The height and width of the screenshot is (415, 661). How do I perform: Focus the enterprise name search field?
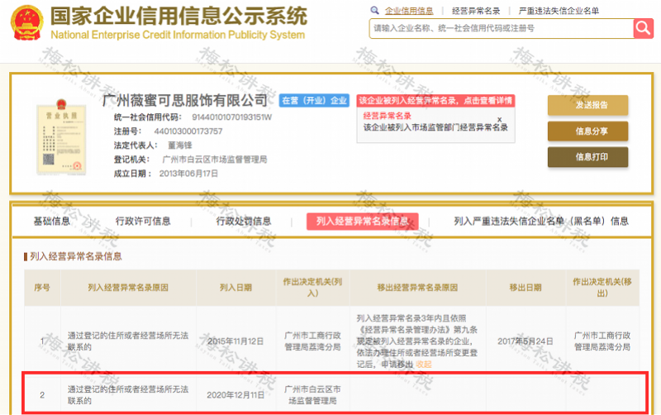tap(502, 28)
